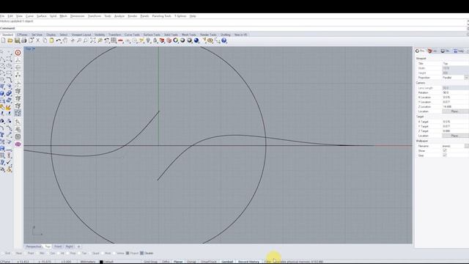Toggle the Quad osnap checkbox
Image resolution: width=469 pixels, height=264 pixels.
(x=89, y=253)
